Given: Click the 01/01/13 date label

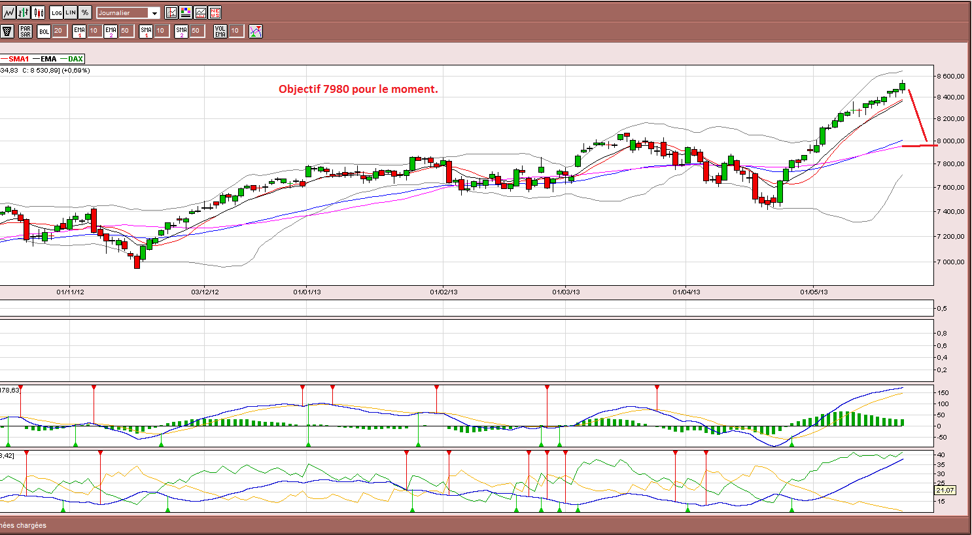Looking at the screenshot, I should [x=307, y=292].
